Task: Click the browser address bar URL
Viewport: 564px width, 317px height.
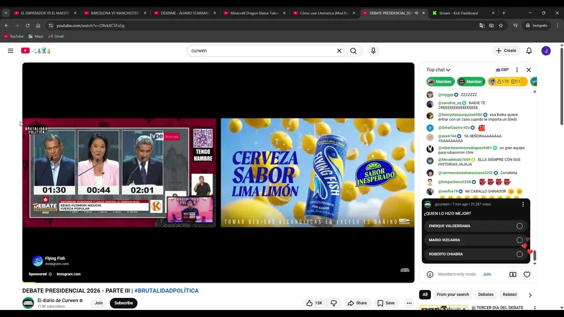Action: coord(90,26)
